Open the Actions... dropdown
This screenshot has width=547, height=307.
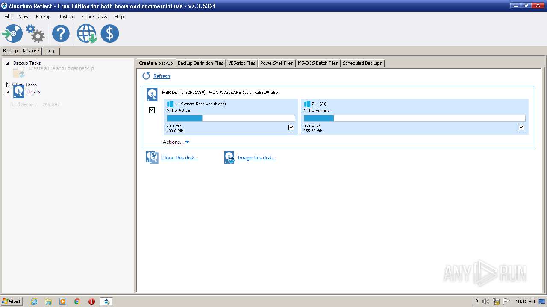pyautogui.click(x=176, y=142)
